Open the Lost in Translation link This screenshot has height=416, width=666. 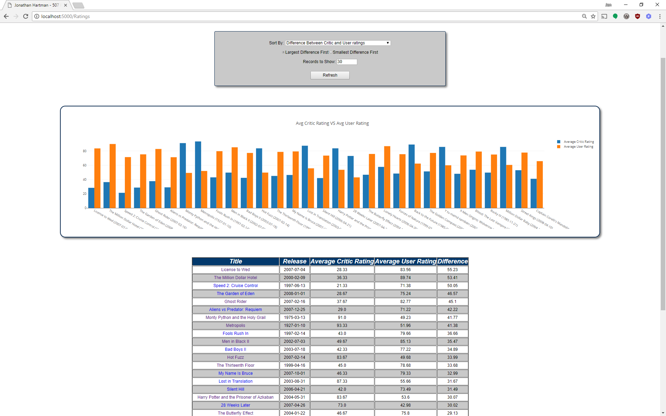[x=236, y=381]
